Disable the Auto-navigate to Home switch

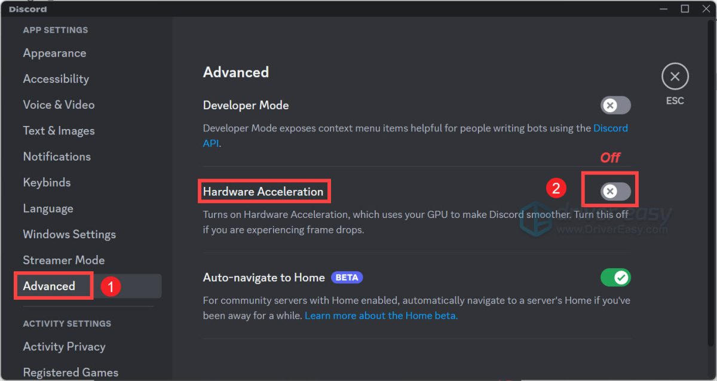(615, 277)
